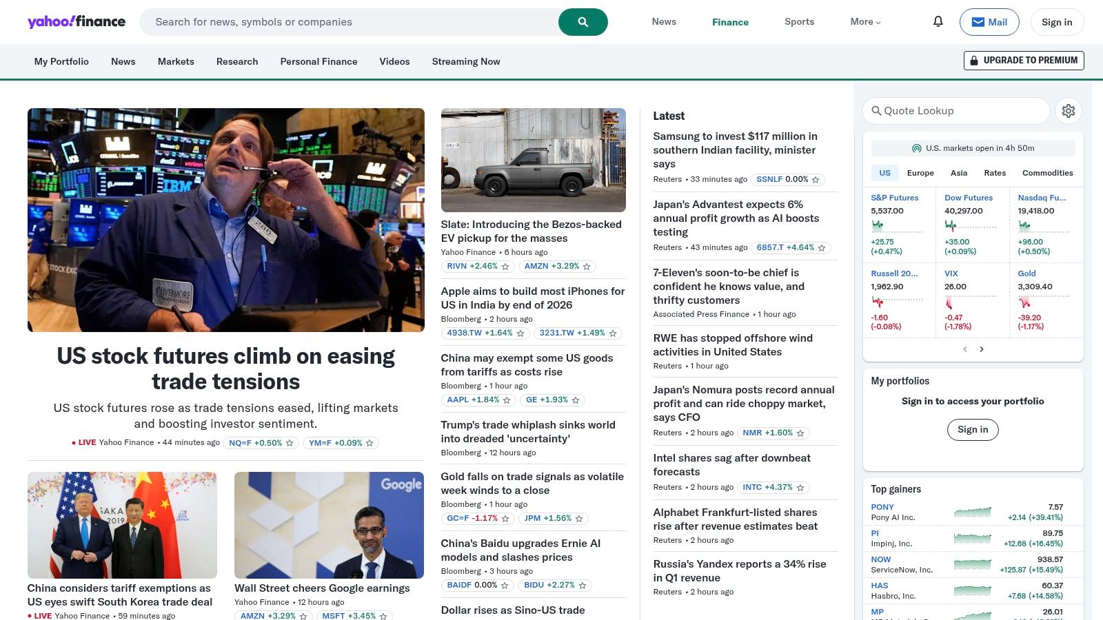1103x620 pixels.
Task: Click the Russell 2000 mini chart
Action: click(897, 302)
